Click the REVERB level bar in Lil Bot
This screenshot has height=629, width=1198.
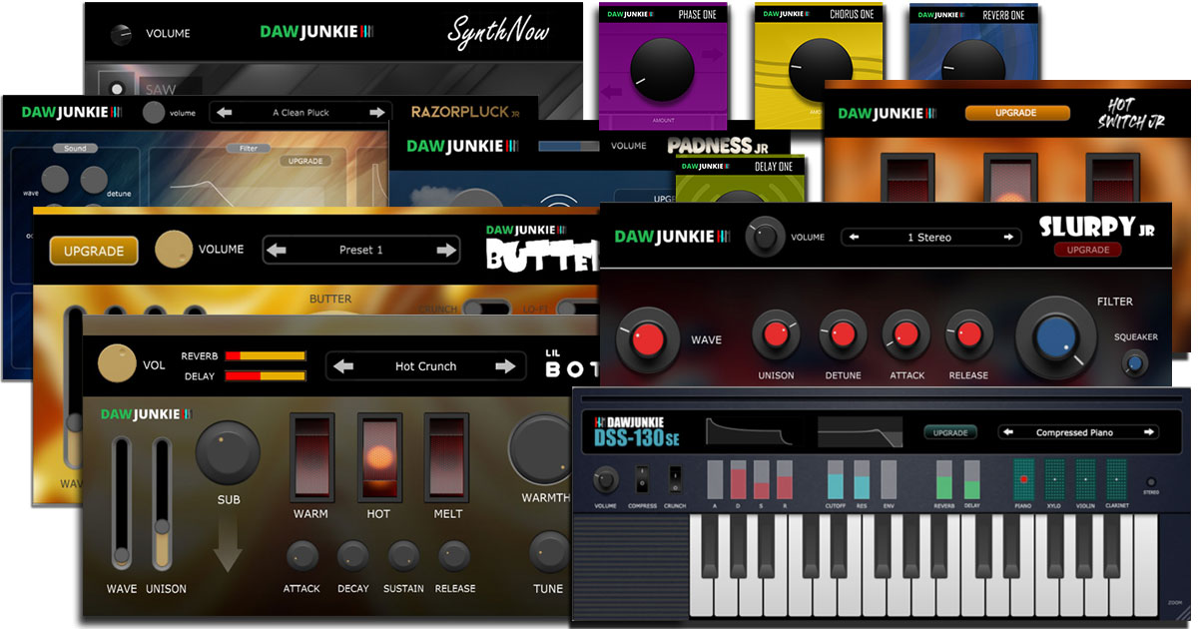(265, 355)
